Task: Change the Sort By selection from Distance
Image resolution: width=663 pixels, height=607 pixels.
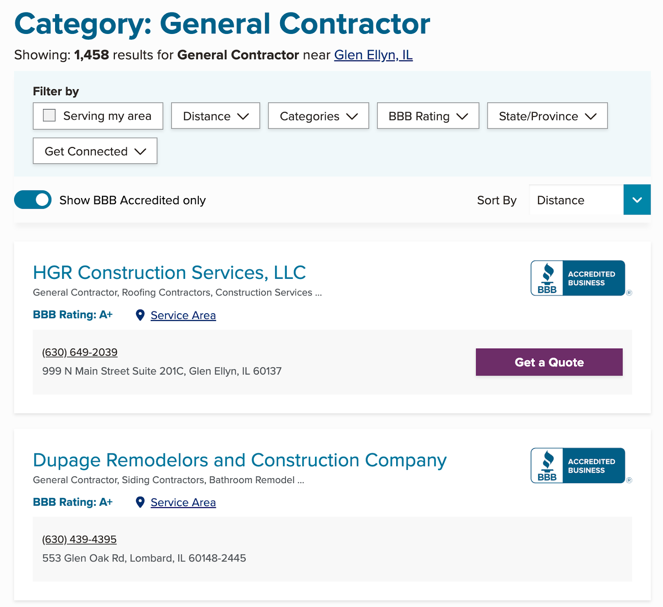Action: [588, 200]
